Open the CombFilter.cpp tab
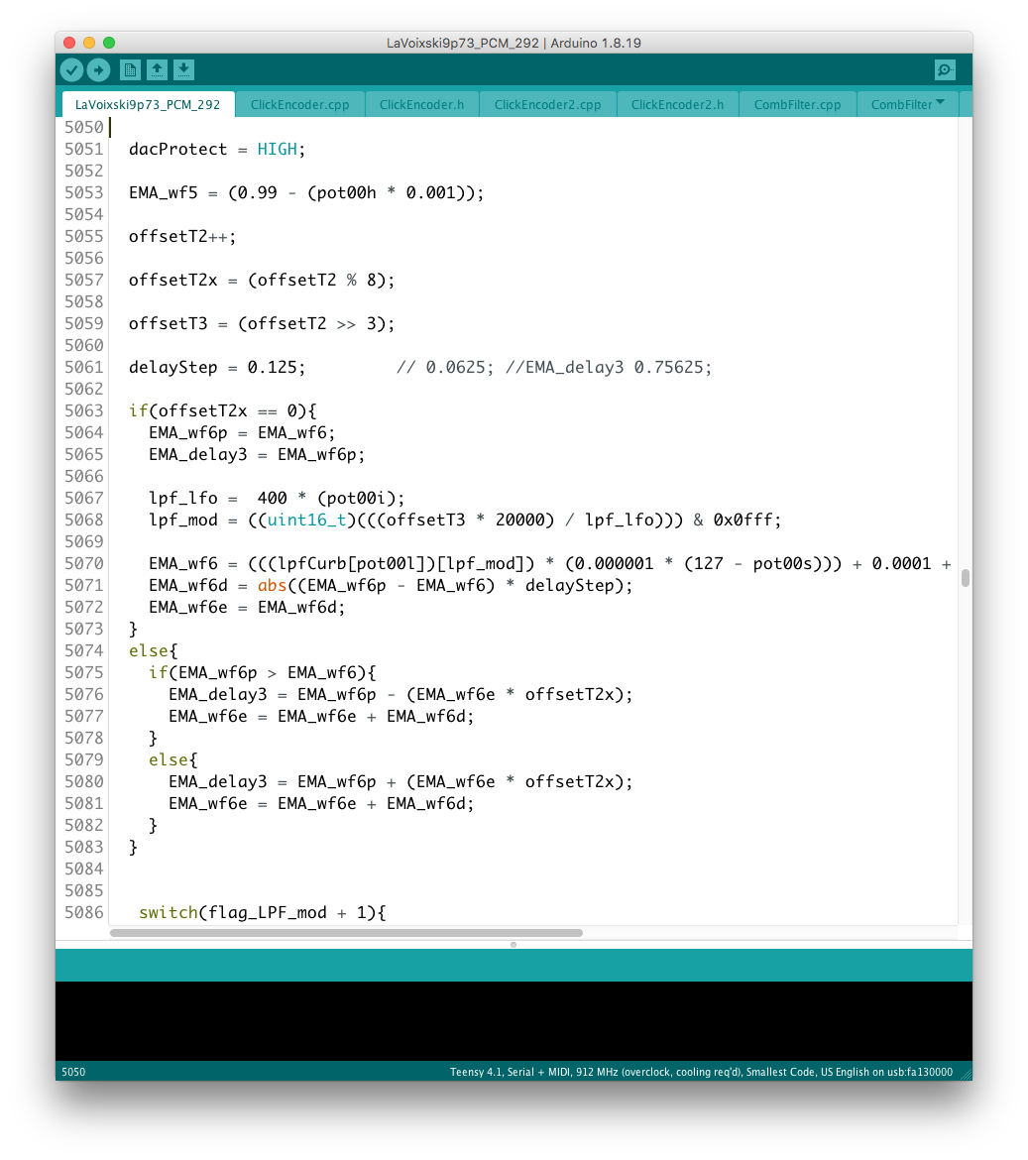The width and height of the screenshot is (1028, 1160). [x=797, y=104]
